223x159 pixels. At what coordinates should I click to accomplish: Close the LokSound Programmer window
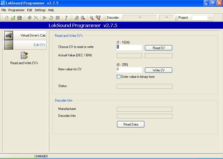tap(219, 3)
